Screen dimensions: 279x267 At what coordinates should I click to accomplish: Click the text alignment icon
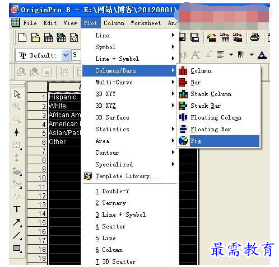(x=221, y=55)
